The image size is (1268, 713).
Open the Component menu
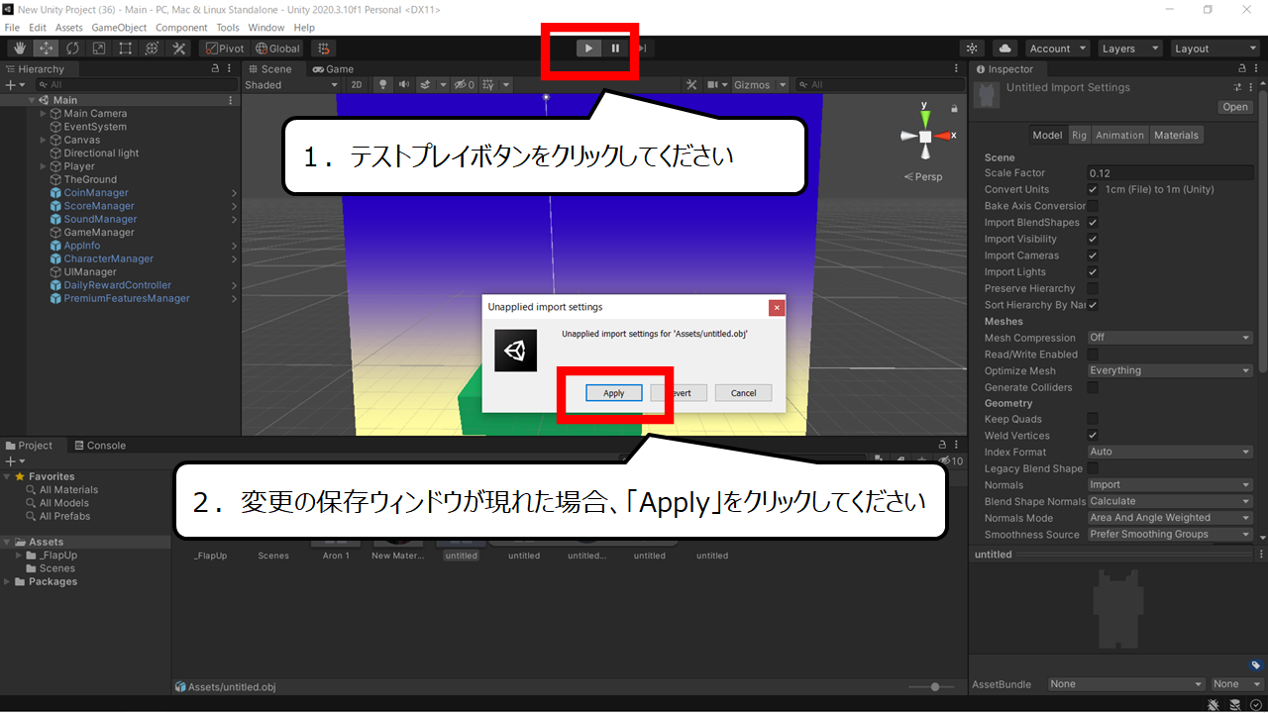[x=181, y=28]
